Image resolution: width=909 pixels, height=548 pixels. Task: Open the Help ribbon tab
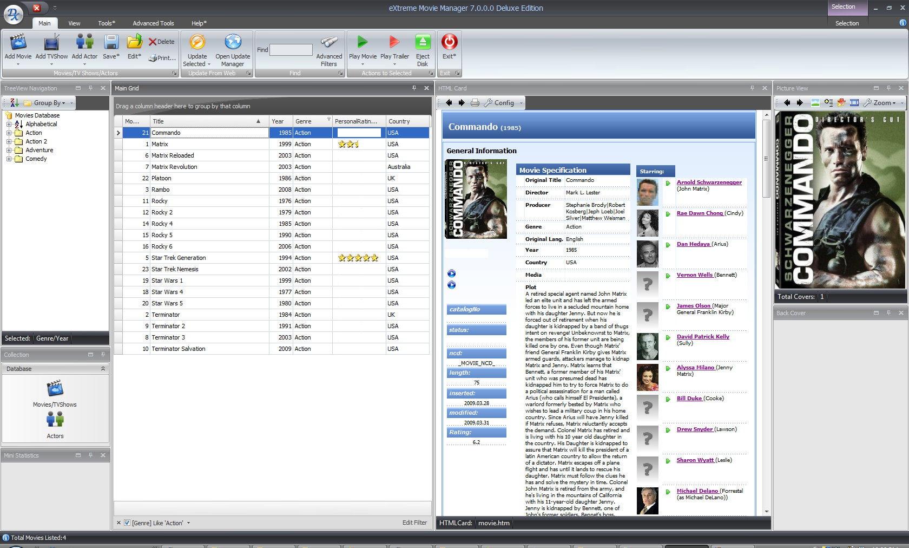tap(199, 23)
